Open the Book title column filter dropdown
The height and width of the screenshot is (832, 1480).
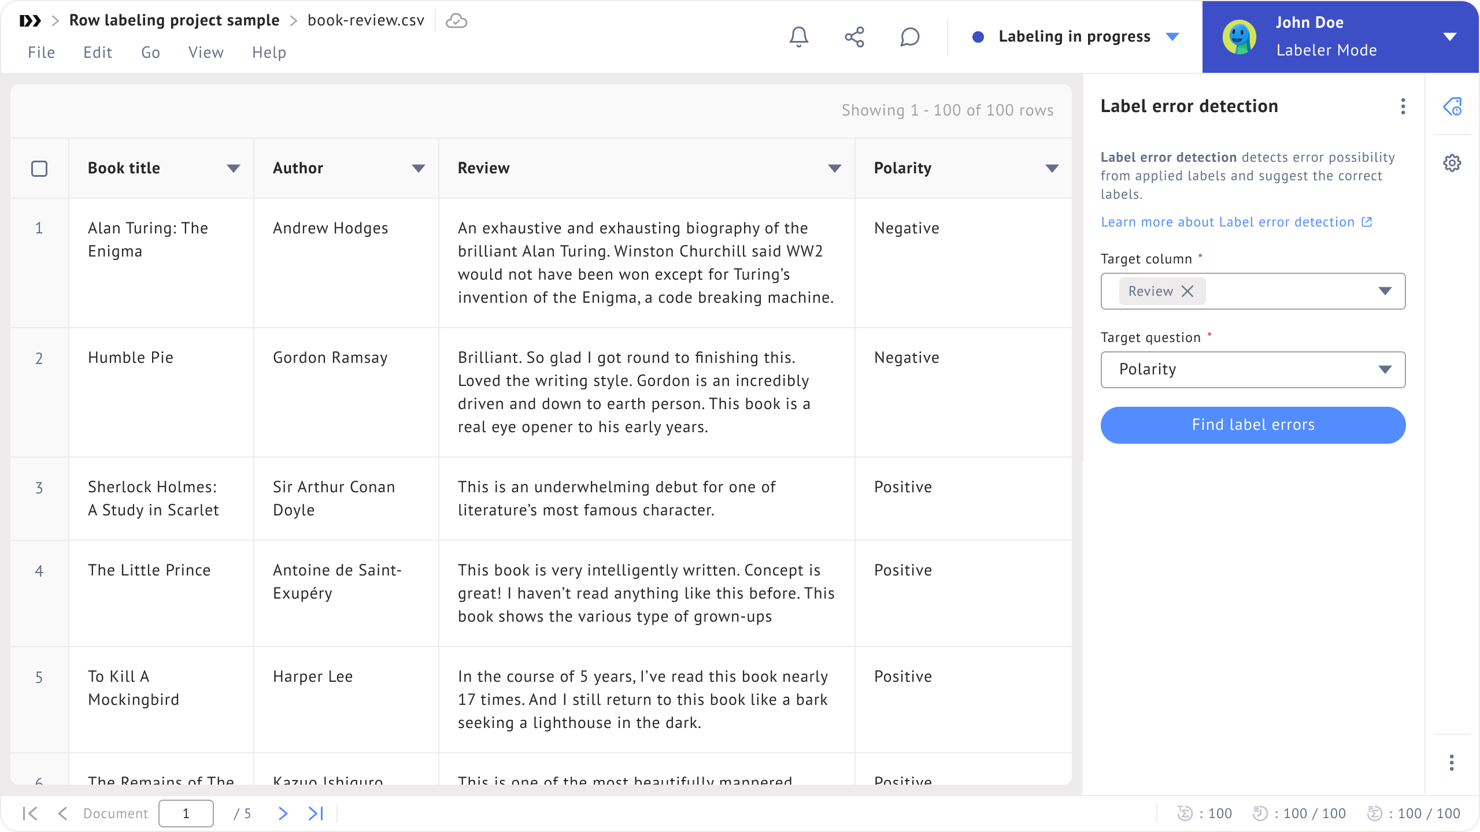233,169
